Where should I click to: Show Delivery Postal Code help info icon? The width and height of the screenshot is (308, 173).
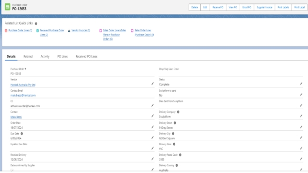180,155
